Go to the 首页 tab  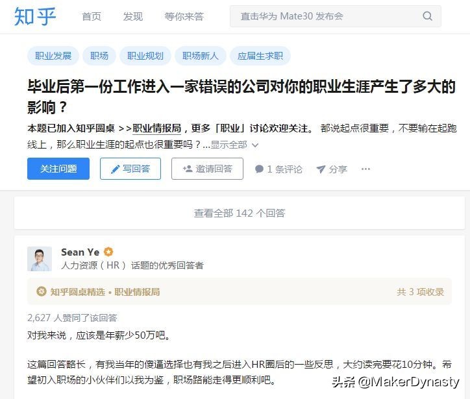[92, 16]
